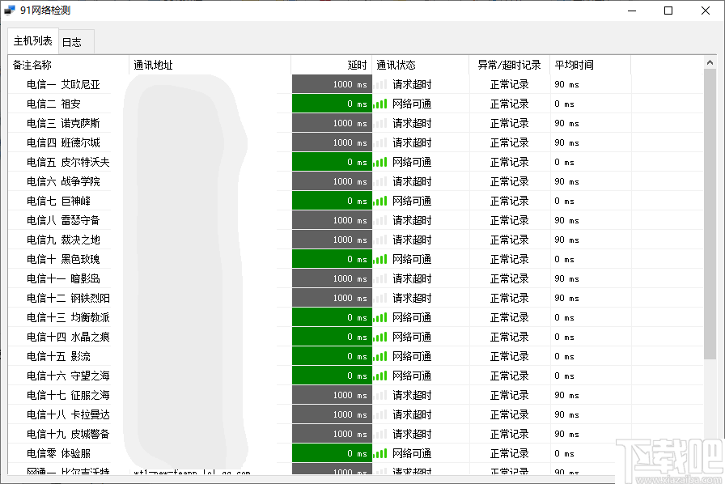Select the 主机列表 tab
The image size is (725, 484).
pyautogui.click(x=32, y=40)
